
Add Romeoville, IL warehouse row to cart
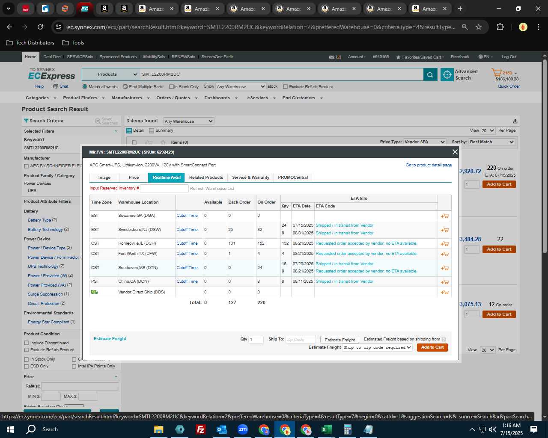[x=444, y=243]
